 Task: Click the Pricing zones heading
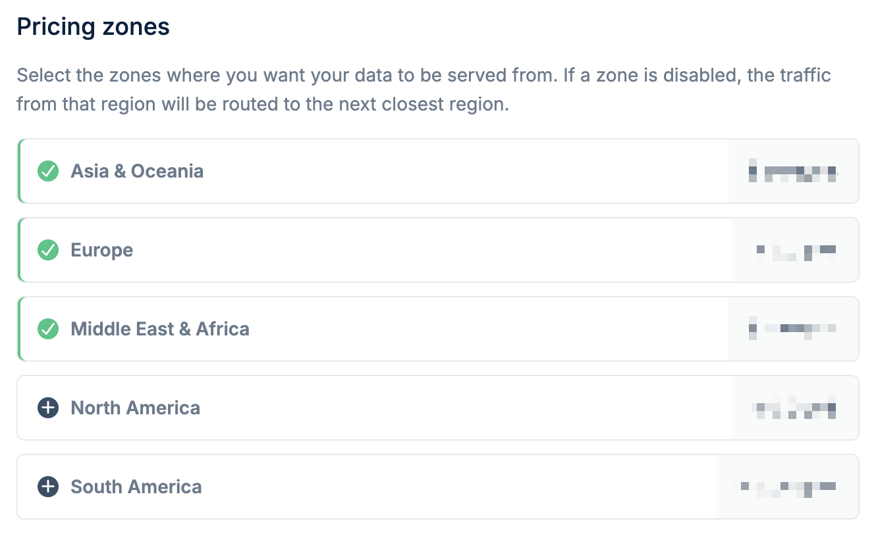(92, 26)
